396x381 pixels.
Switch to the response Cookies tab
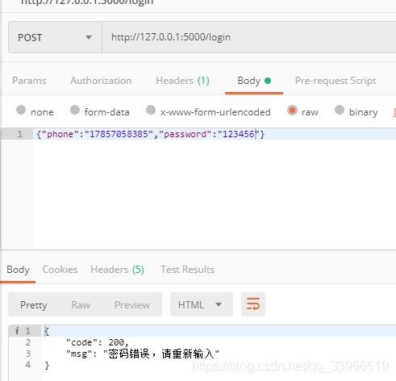point(60,270)
